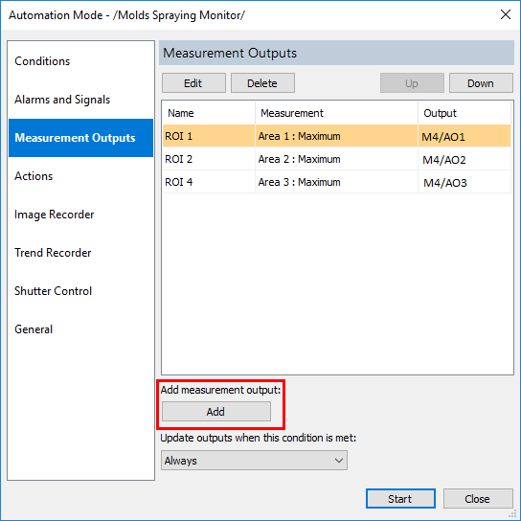Image resolution: width=521 pixels, height=521 pixels.
Task: Click the Edit button
Action: tap(193, 83)
